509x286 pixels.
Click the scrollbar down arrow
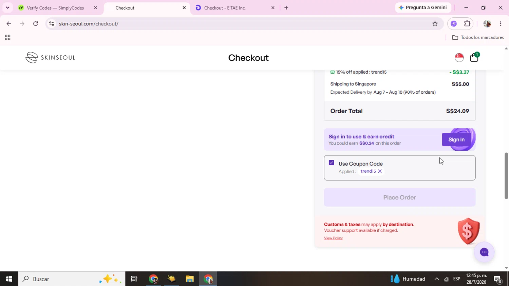pyautogui.click(x=506, y=268)
